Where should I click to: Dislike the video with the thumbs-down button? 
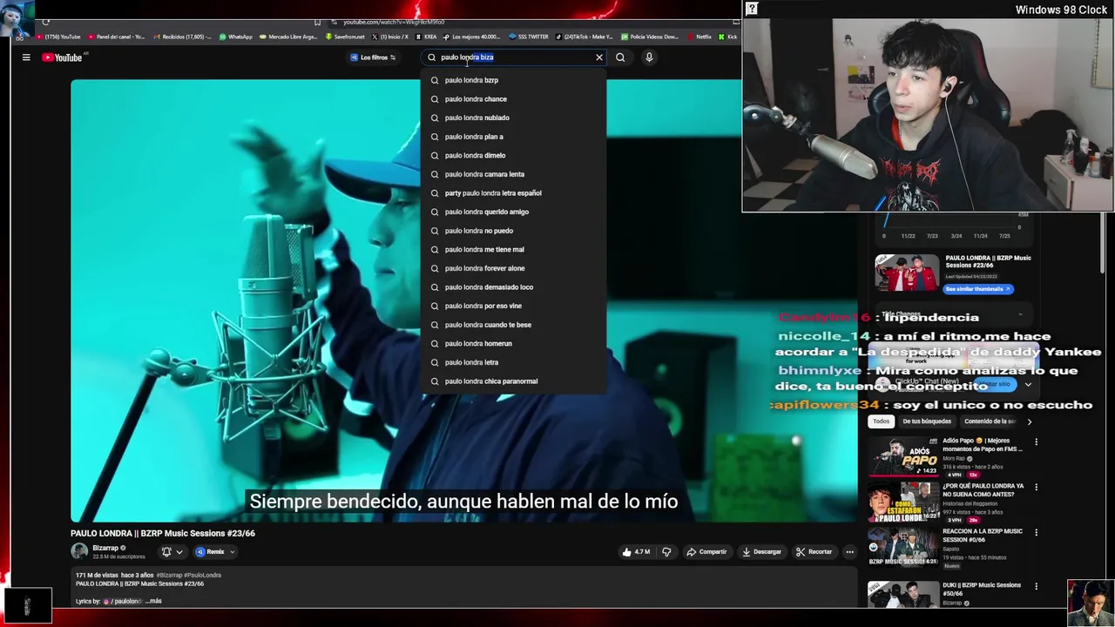click(666, 551)
